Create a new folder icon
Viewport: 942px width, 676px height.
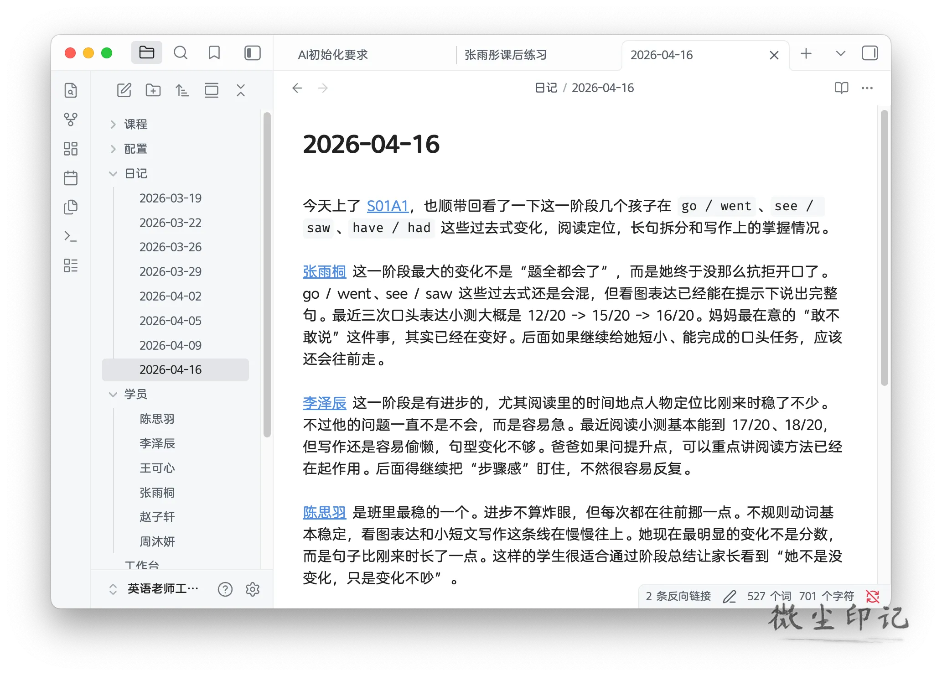(153, 90)
